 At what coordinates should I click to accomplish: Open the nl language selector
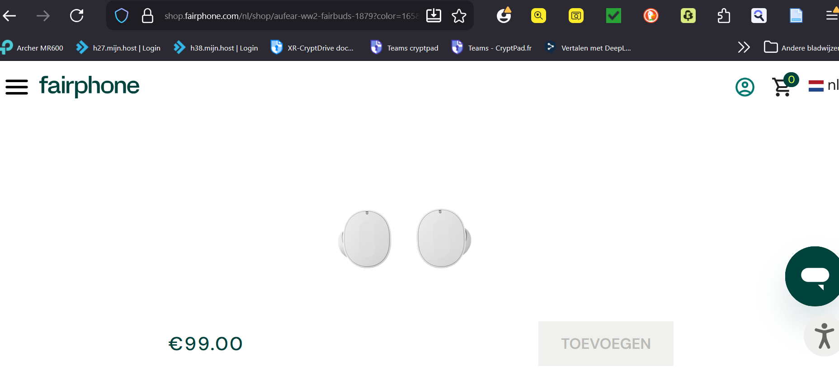point(824,85)
